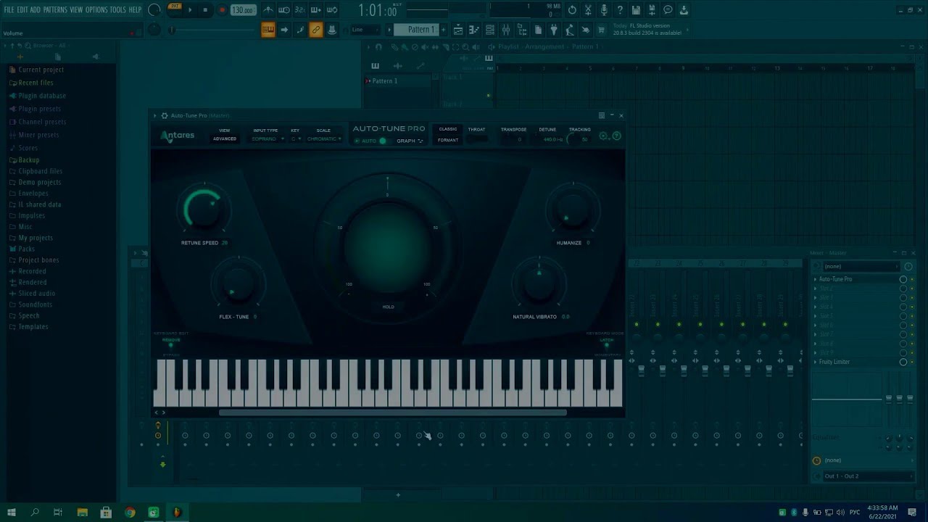Open KEY dropdown in Auto-Tune

tap(296, 138)
